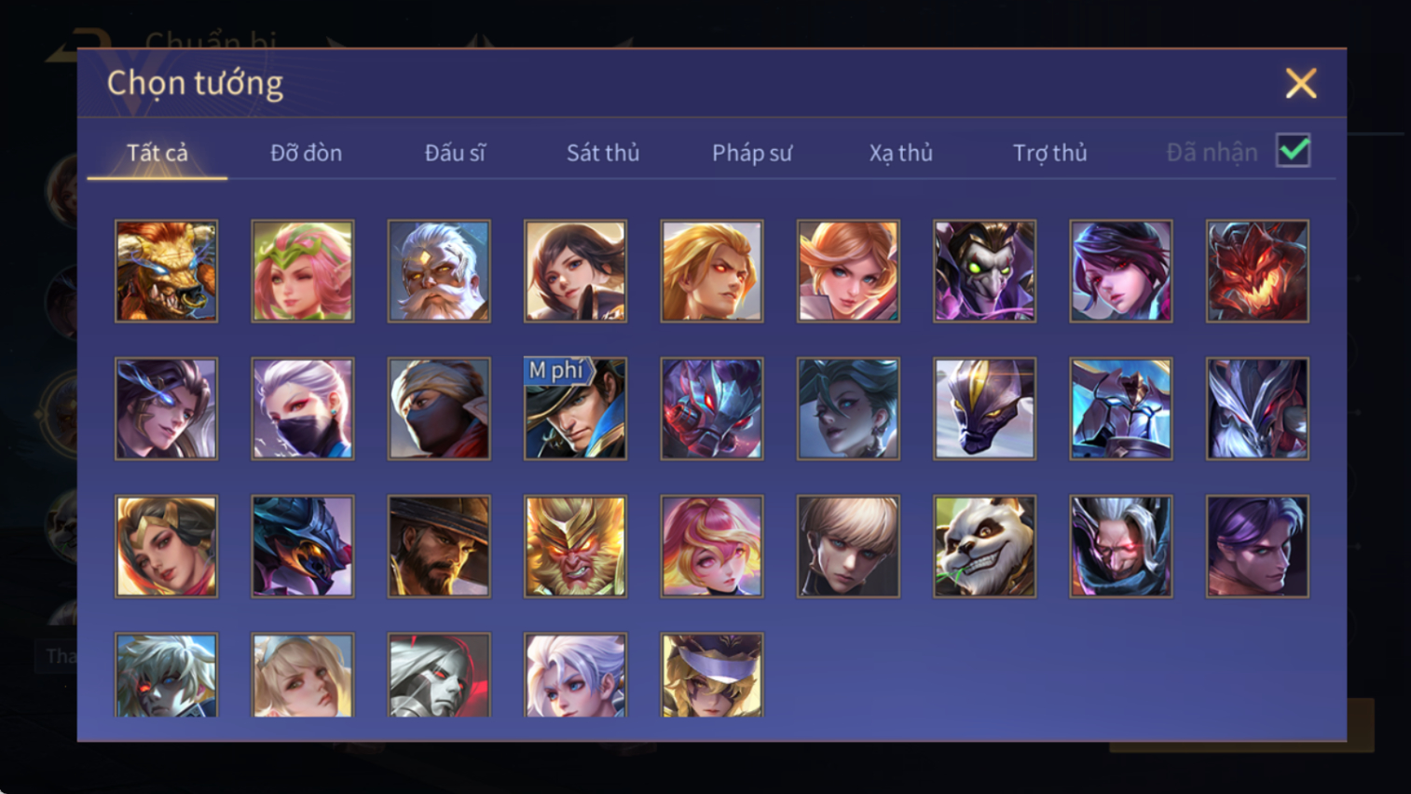Viewport: 1411px width, 794px height.
Task: Open the 'Đỡ đòn' tab
Action: click(x=306, y=153)
